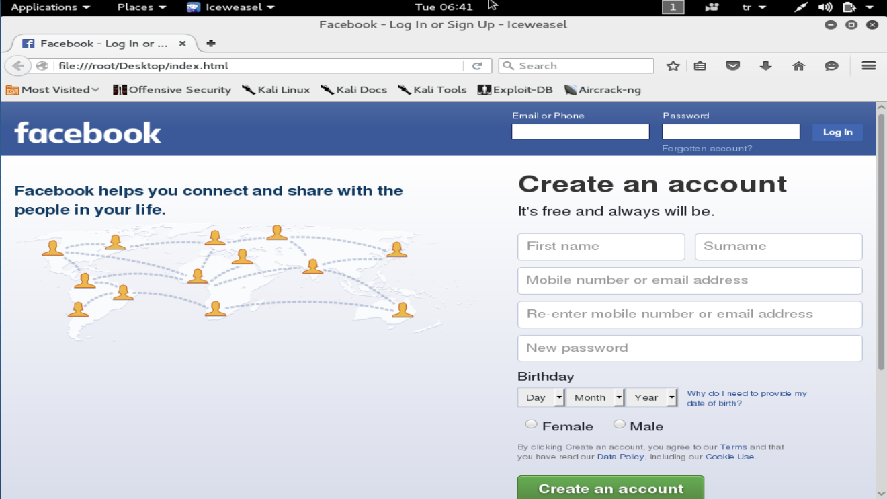Image resolution: width=887 pixels, height=499 pixels.
Task: Open the Applications menu
Action: [50, 7]
